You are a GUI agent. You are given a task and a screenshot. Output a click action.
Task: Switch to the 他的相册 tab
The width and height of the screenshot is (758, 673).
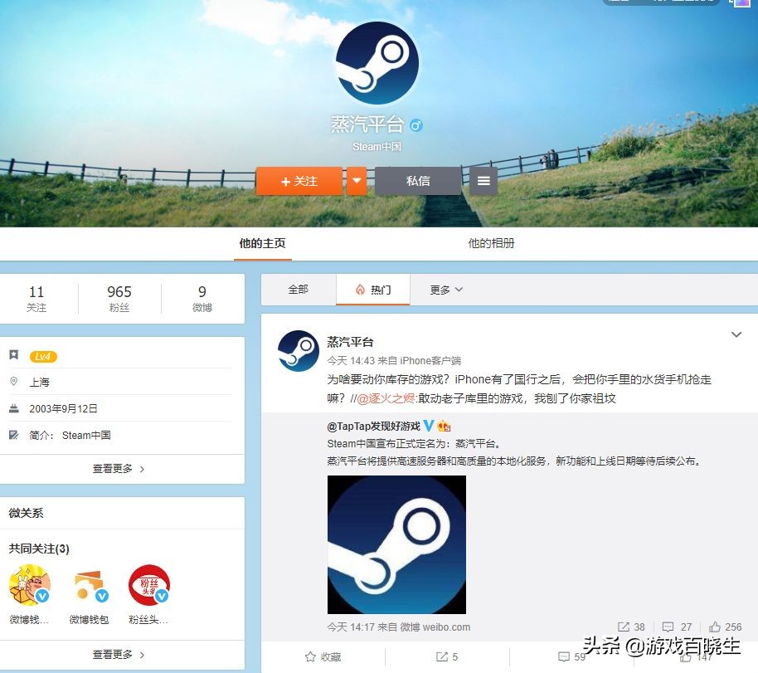point(491,244)
